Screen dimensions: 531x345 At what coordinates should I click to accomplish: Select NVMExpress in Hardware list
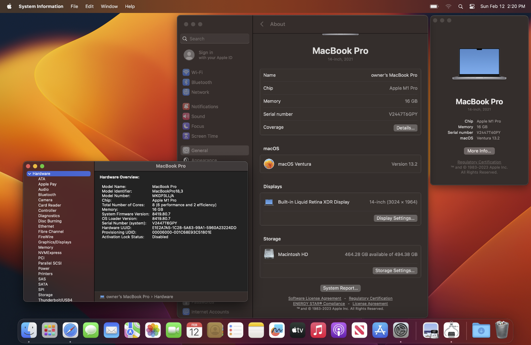(50, 253)
